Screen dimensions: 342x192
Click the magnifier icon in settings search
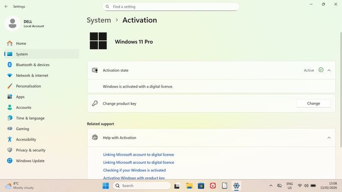pos(107,7)
